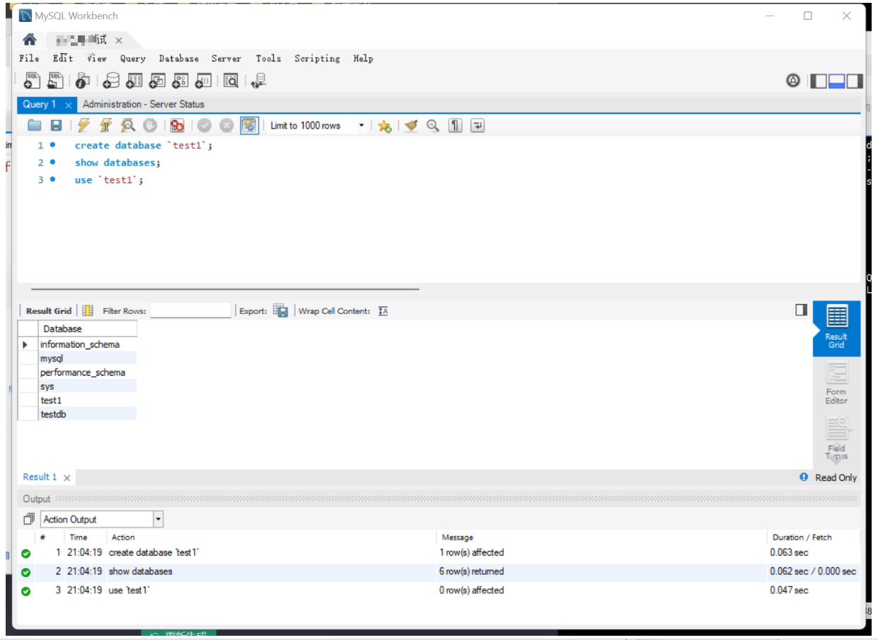
Task: Go to the MySQL Workbench home screen
Action: [29, 40]
